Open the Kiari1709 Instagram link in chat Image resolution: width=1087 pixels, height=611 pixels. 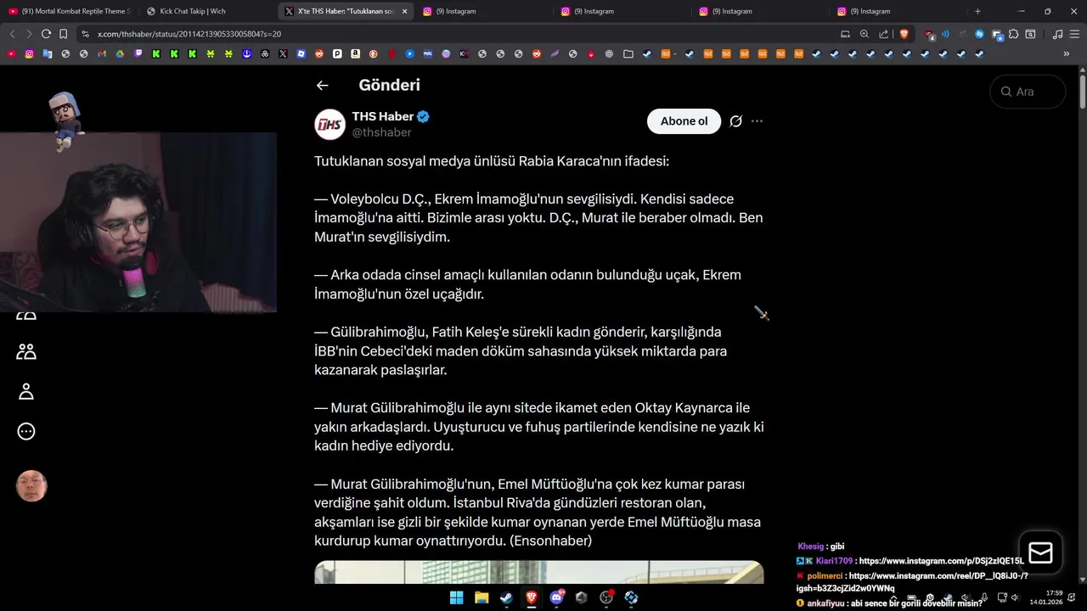point(941,561)
